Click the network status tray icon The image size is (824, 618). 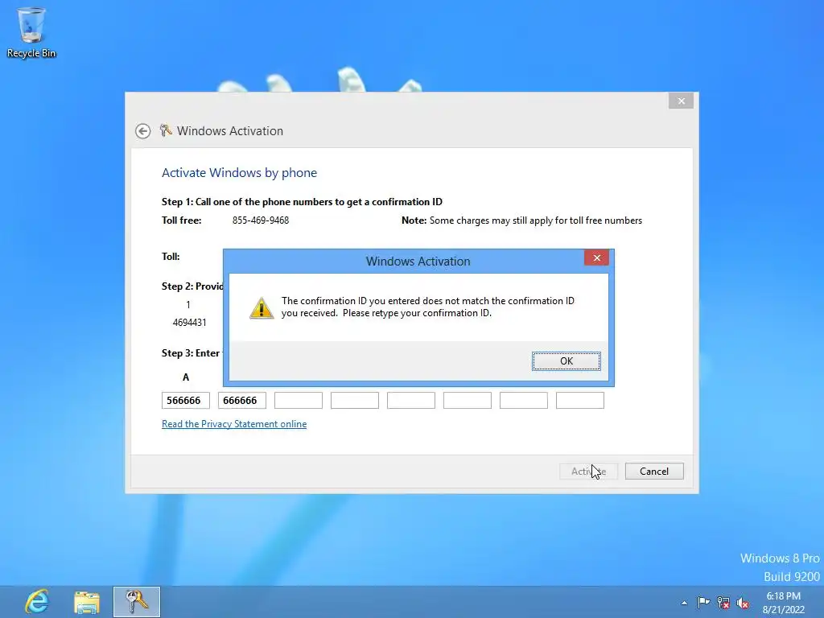pos(723,603)
